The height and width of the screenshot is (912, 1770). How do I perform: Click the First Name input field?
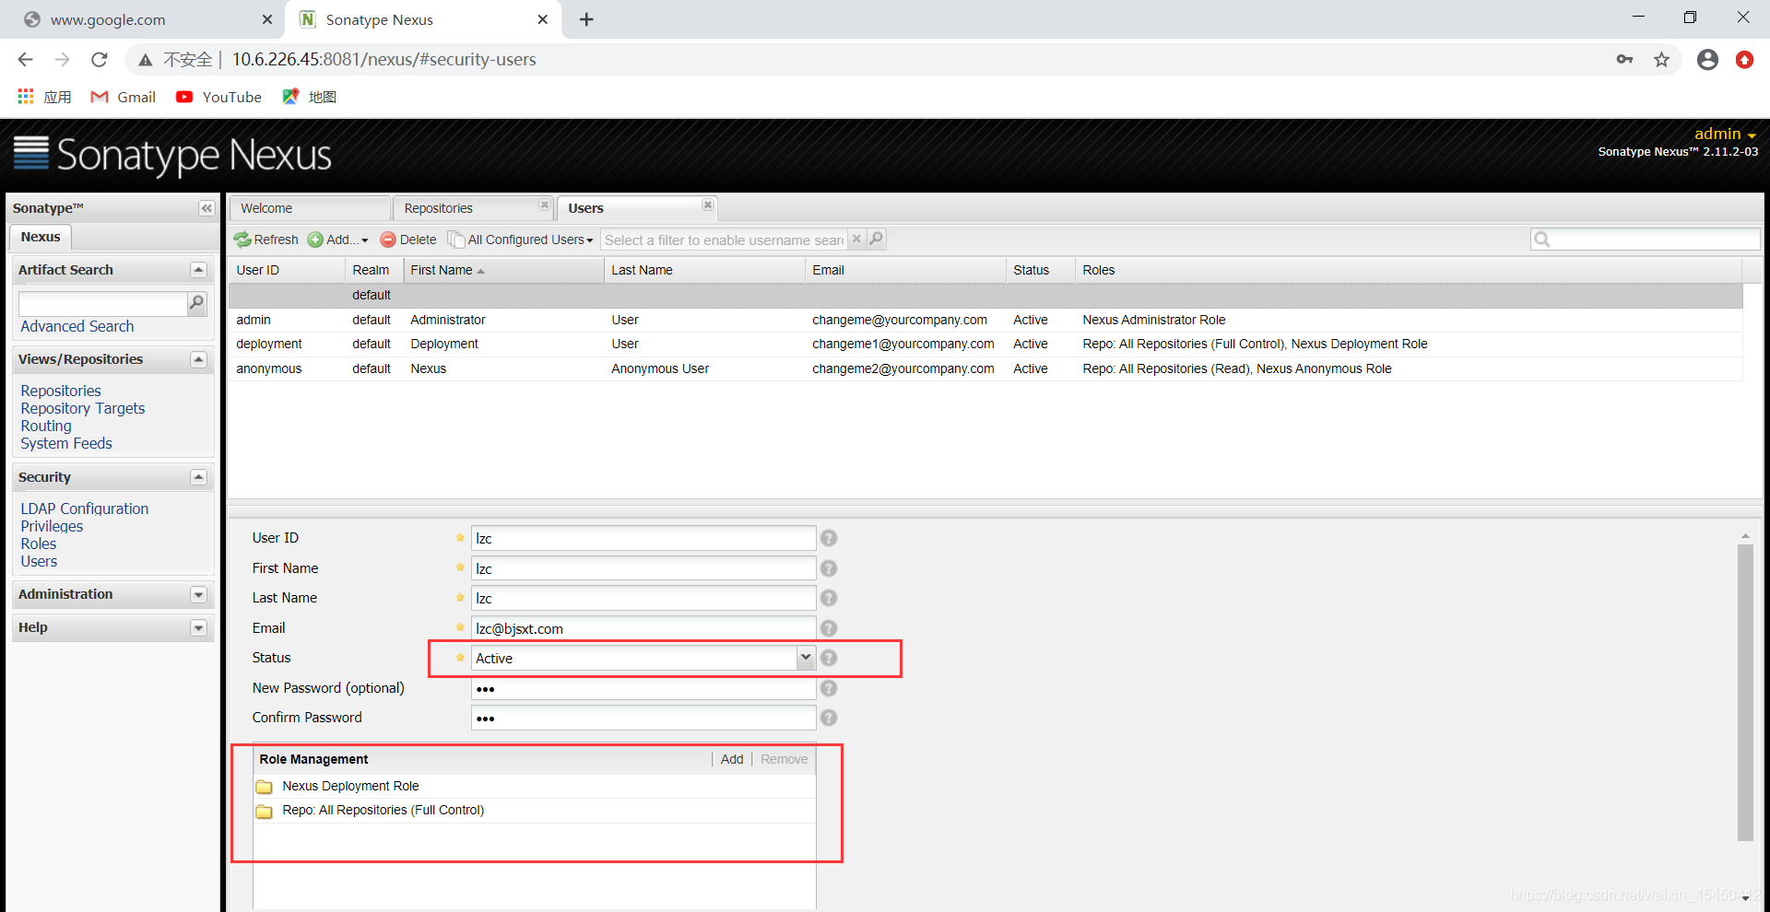pyautogui.click(x=643, y=568)
